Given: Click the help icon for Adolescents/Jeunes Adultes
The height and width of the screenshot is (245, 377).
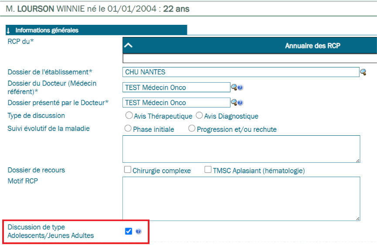Looking at the screenshot, I should pyautogui.click(x=139, y=232).
